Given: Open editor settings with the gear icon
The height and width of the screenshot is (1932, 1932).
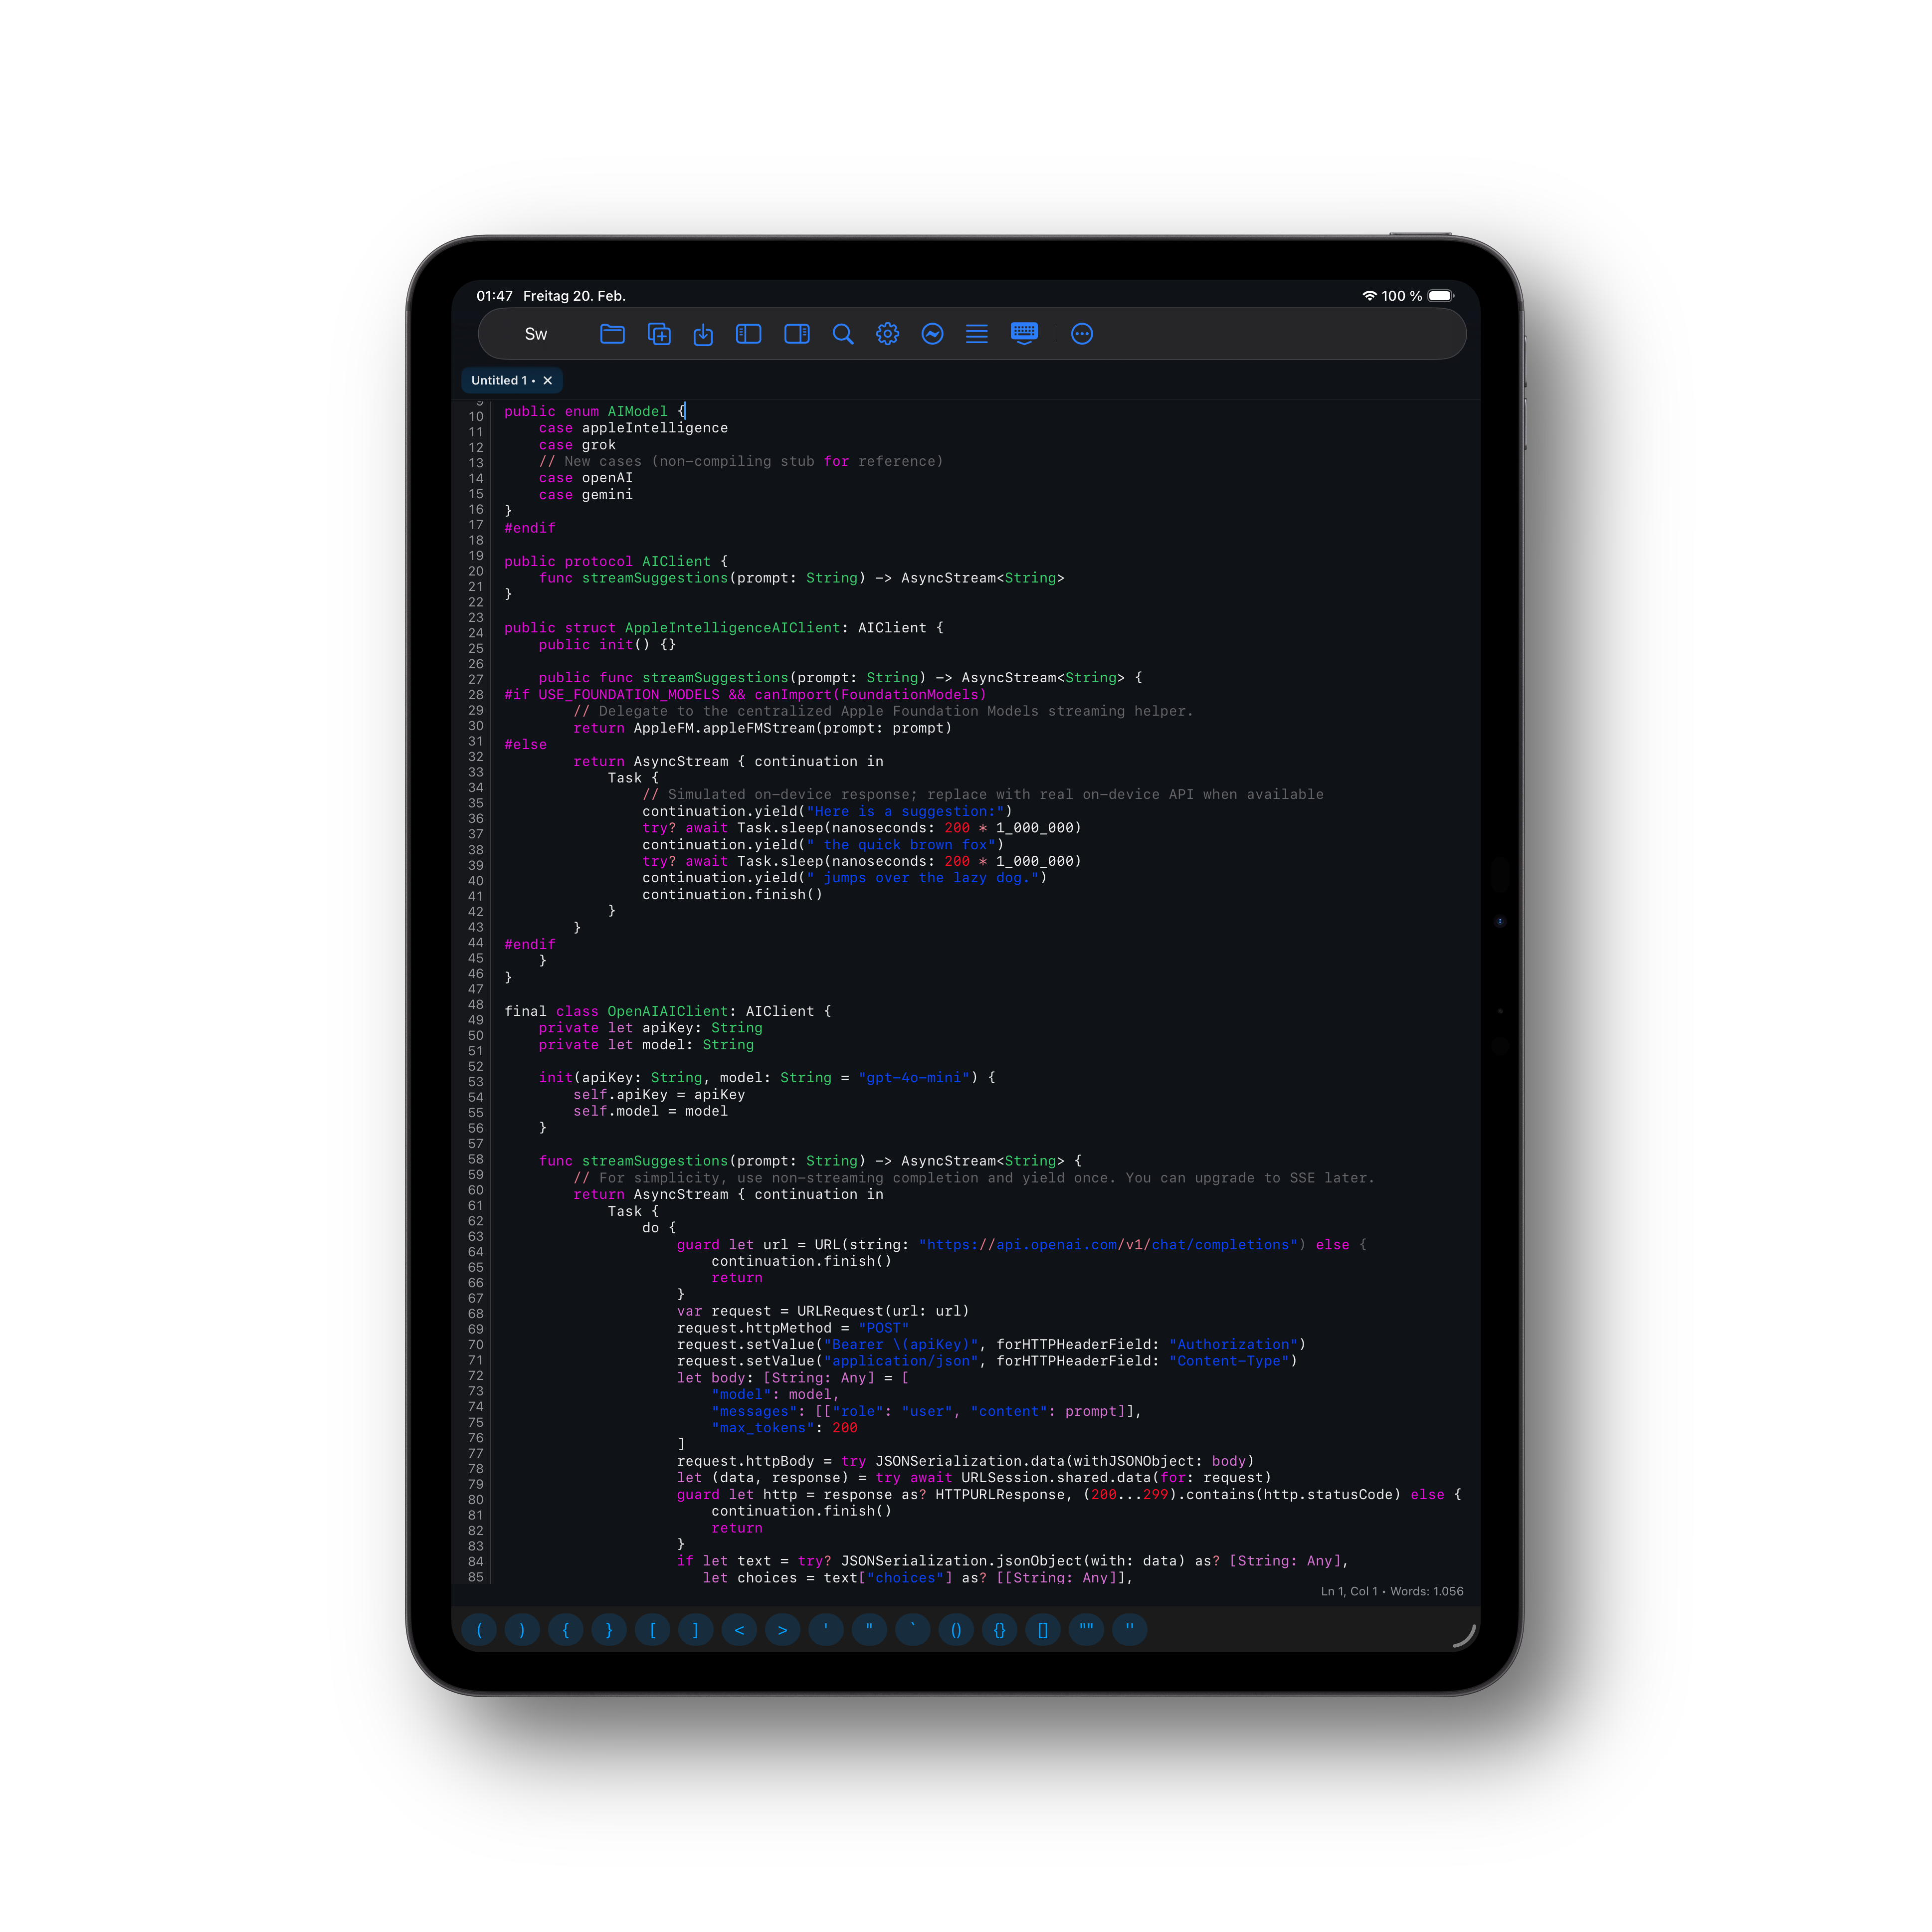Looking at the screenshot, I should 888,334.
